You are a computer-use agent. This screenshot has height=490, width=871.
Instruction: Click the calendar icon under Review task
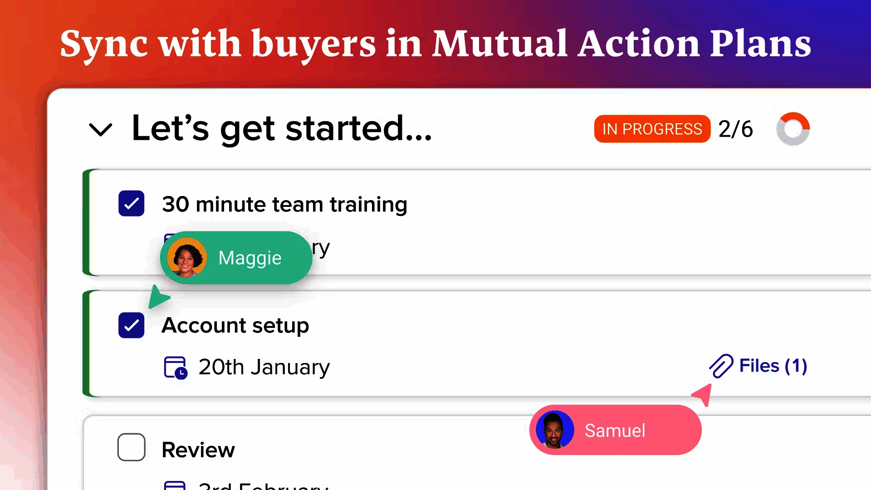click(175, 485)
